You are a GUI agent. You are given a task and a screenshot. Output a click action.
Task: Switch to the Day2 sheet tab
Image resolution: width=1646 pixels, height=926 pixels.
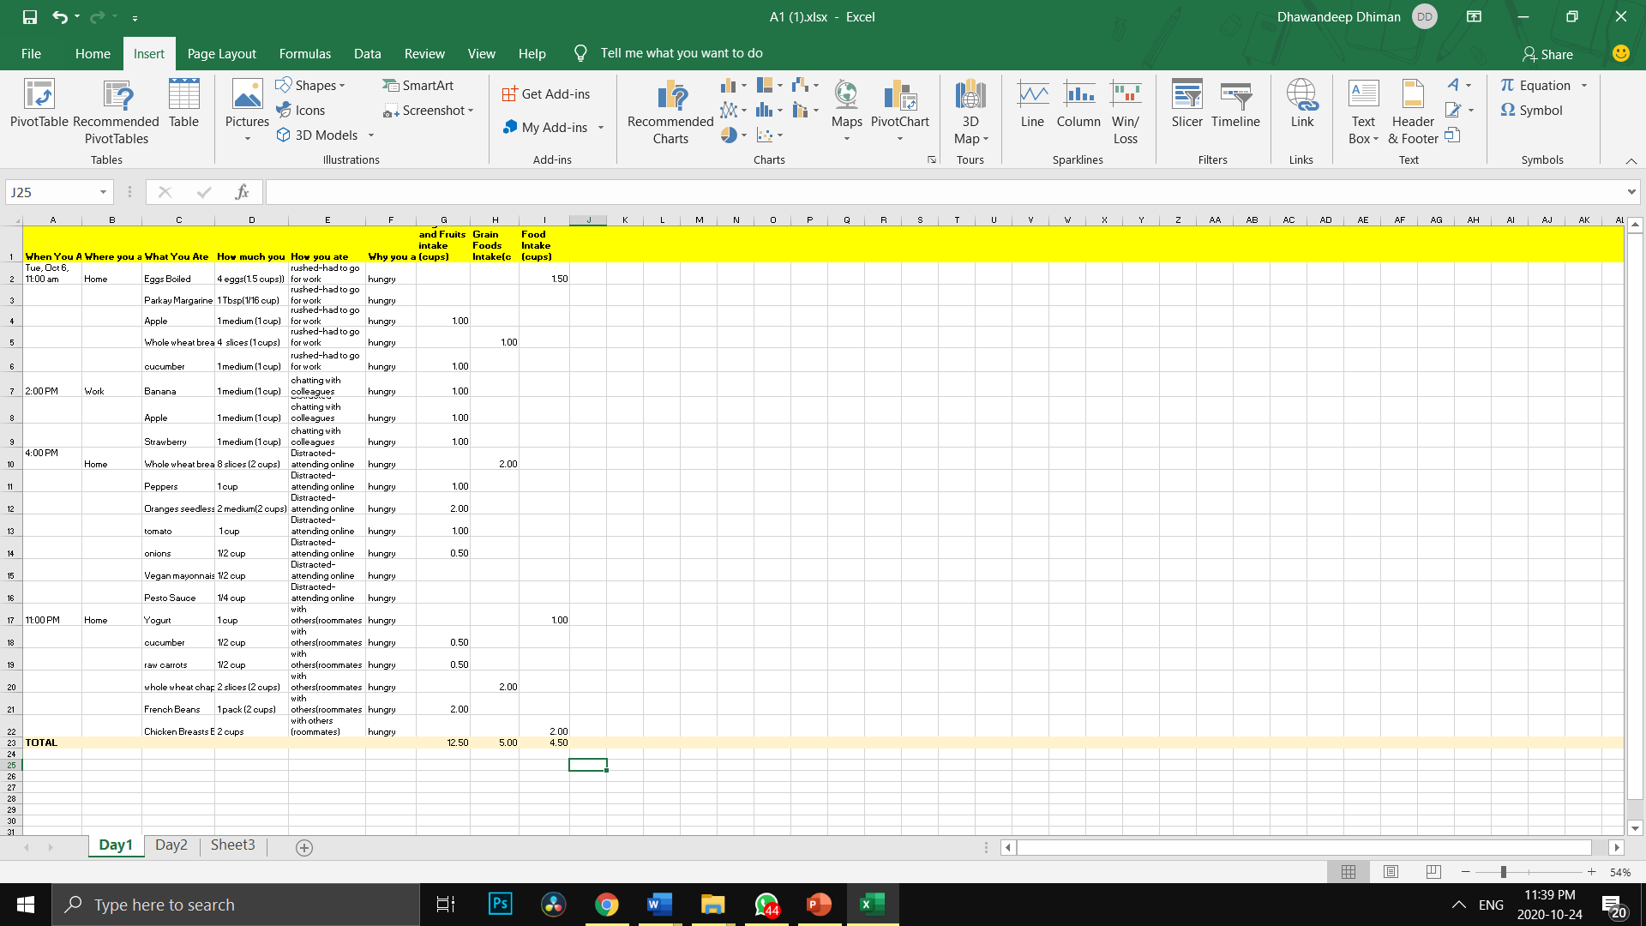(x=171, y=845)
